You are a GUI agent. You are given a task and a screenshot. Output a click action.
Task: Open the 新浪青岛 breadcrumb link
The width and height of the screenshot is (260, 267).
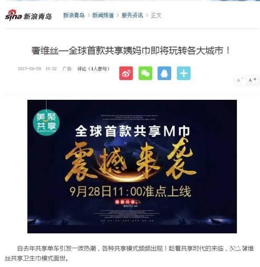coord(74,15)
